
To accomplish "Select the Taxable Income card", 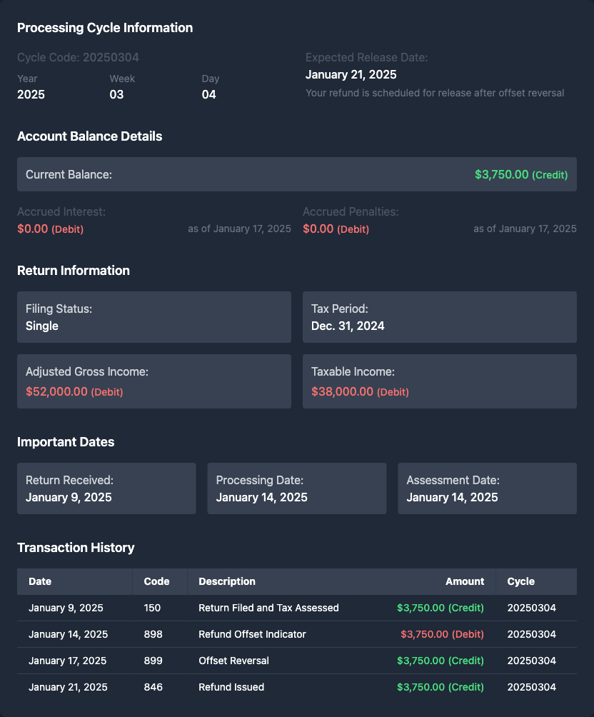I will [440, 381].
